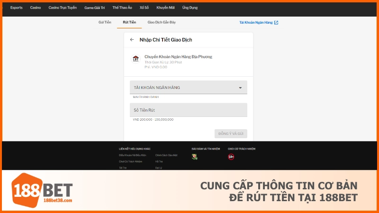Open Chơi Có Trách Nhiệm footer link

pyautogui.click(x=131, y=161)
